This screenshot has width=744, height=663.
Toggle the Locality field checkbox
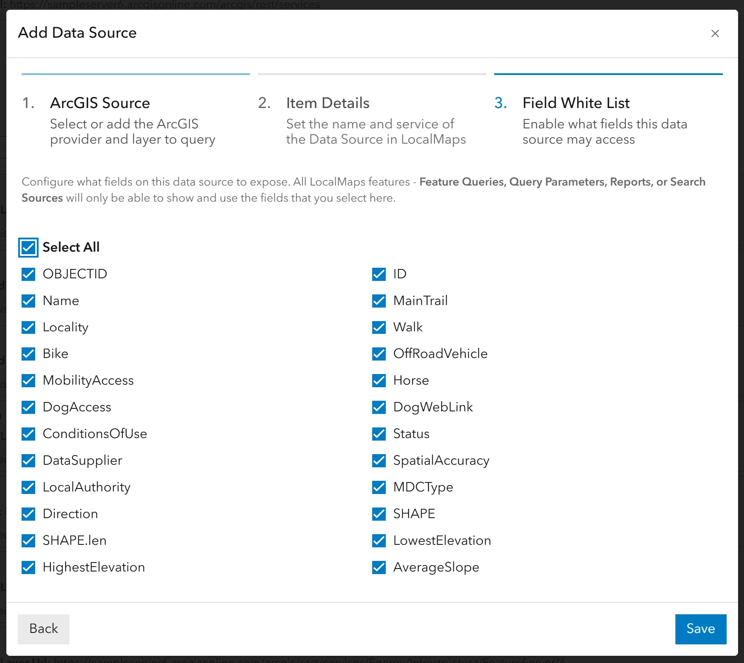[28, 327]
